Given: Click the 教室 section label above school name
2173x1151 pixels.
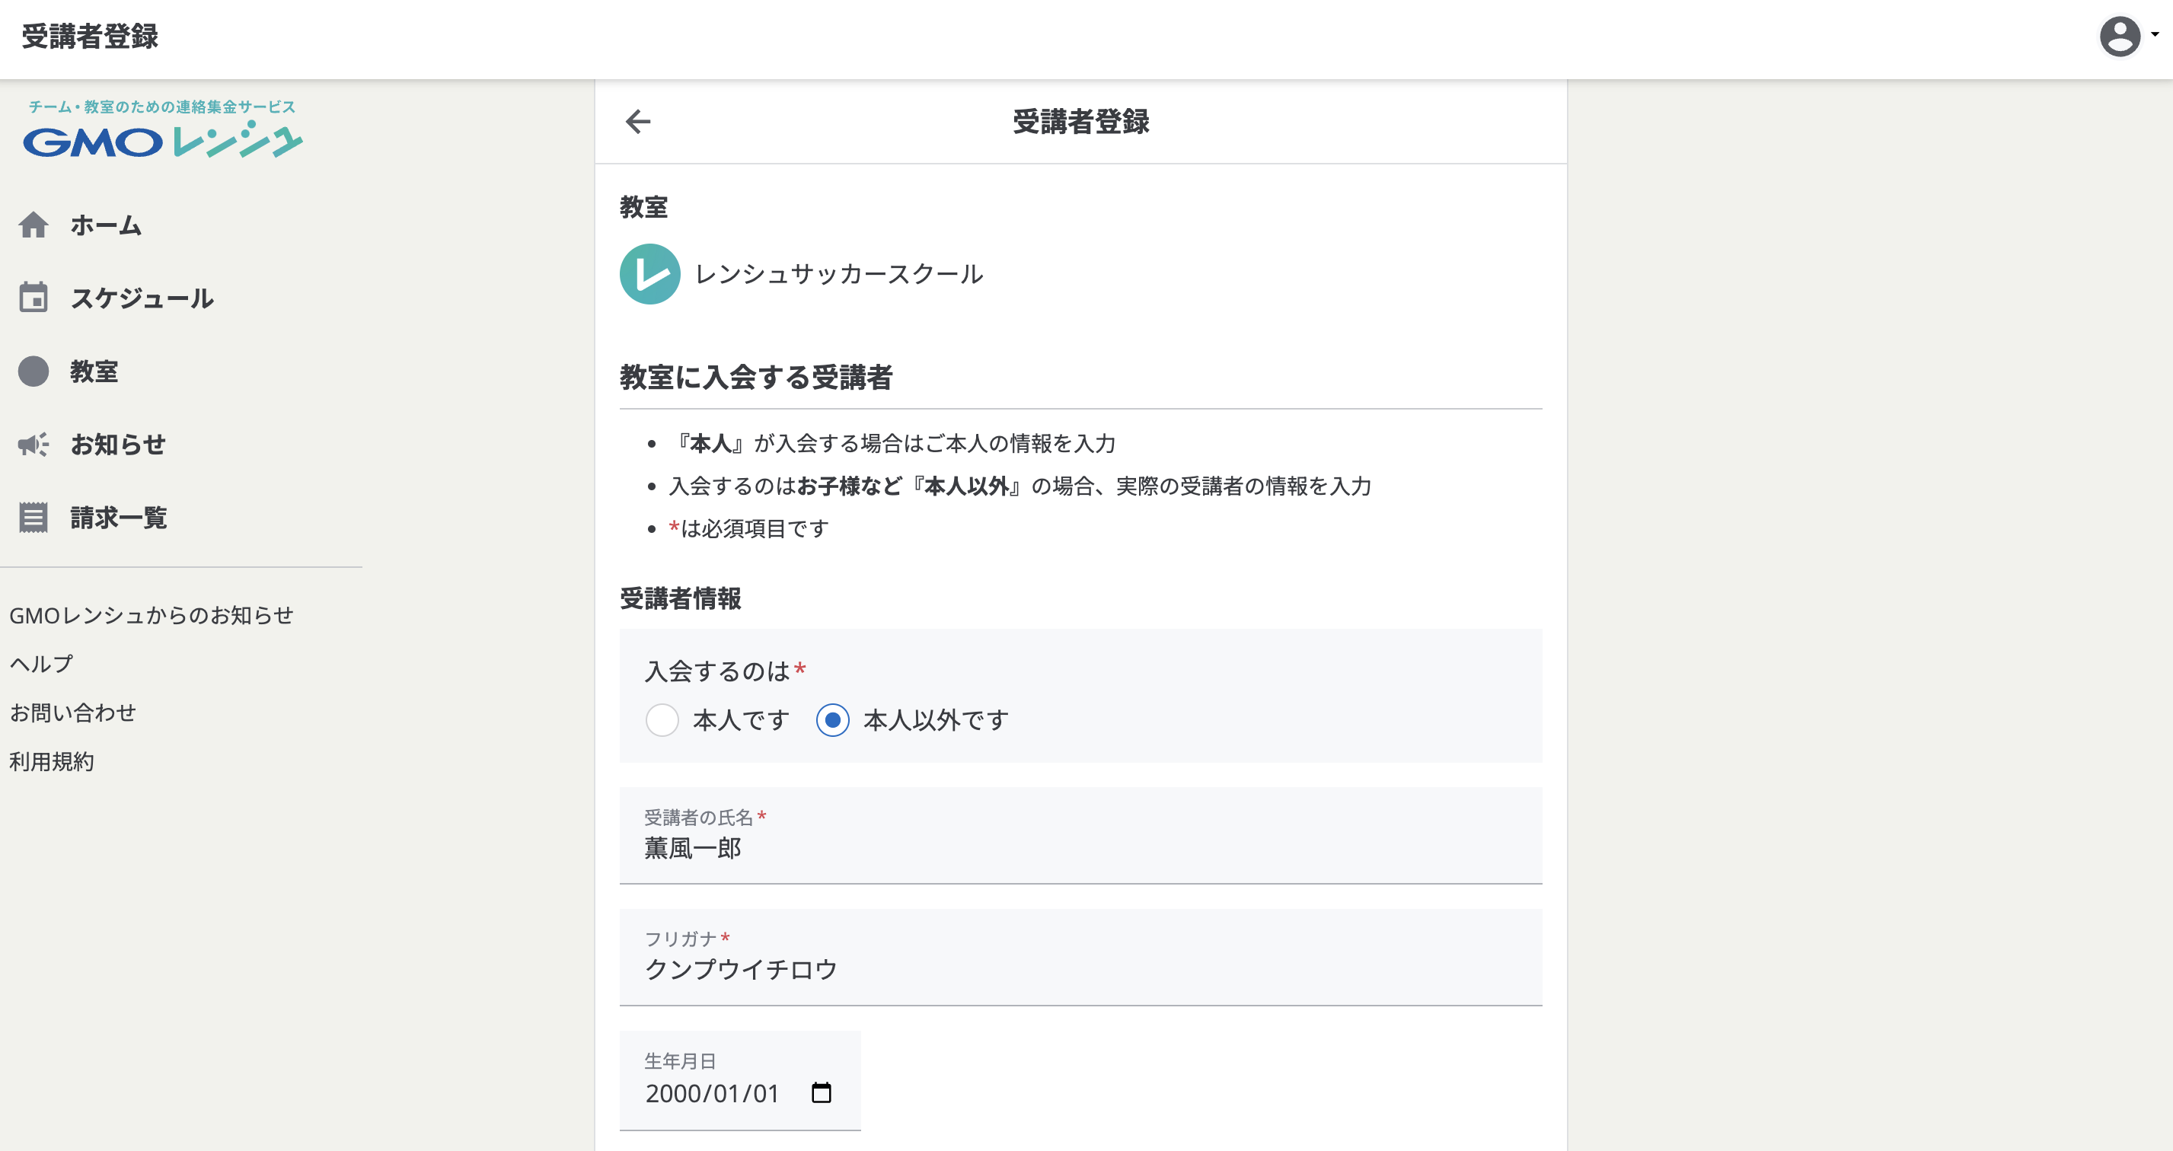Looking at the screenshot, I should tap(643, 207).
